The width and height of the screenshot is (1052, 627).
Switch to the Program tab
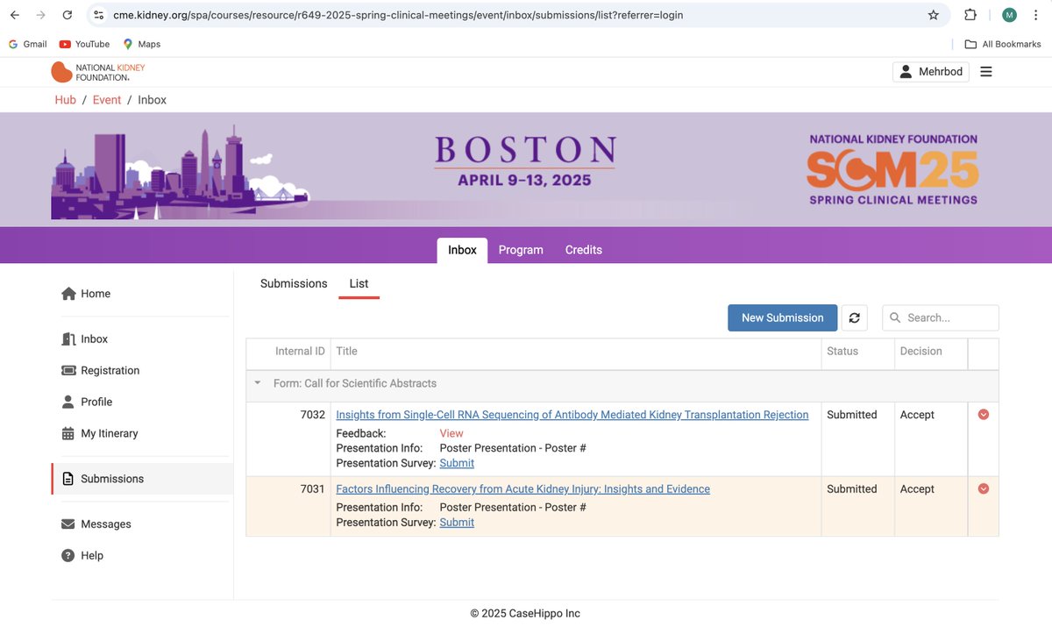[521, 250]
